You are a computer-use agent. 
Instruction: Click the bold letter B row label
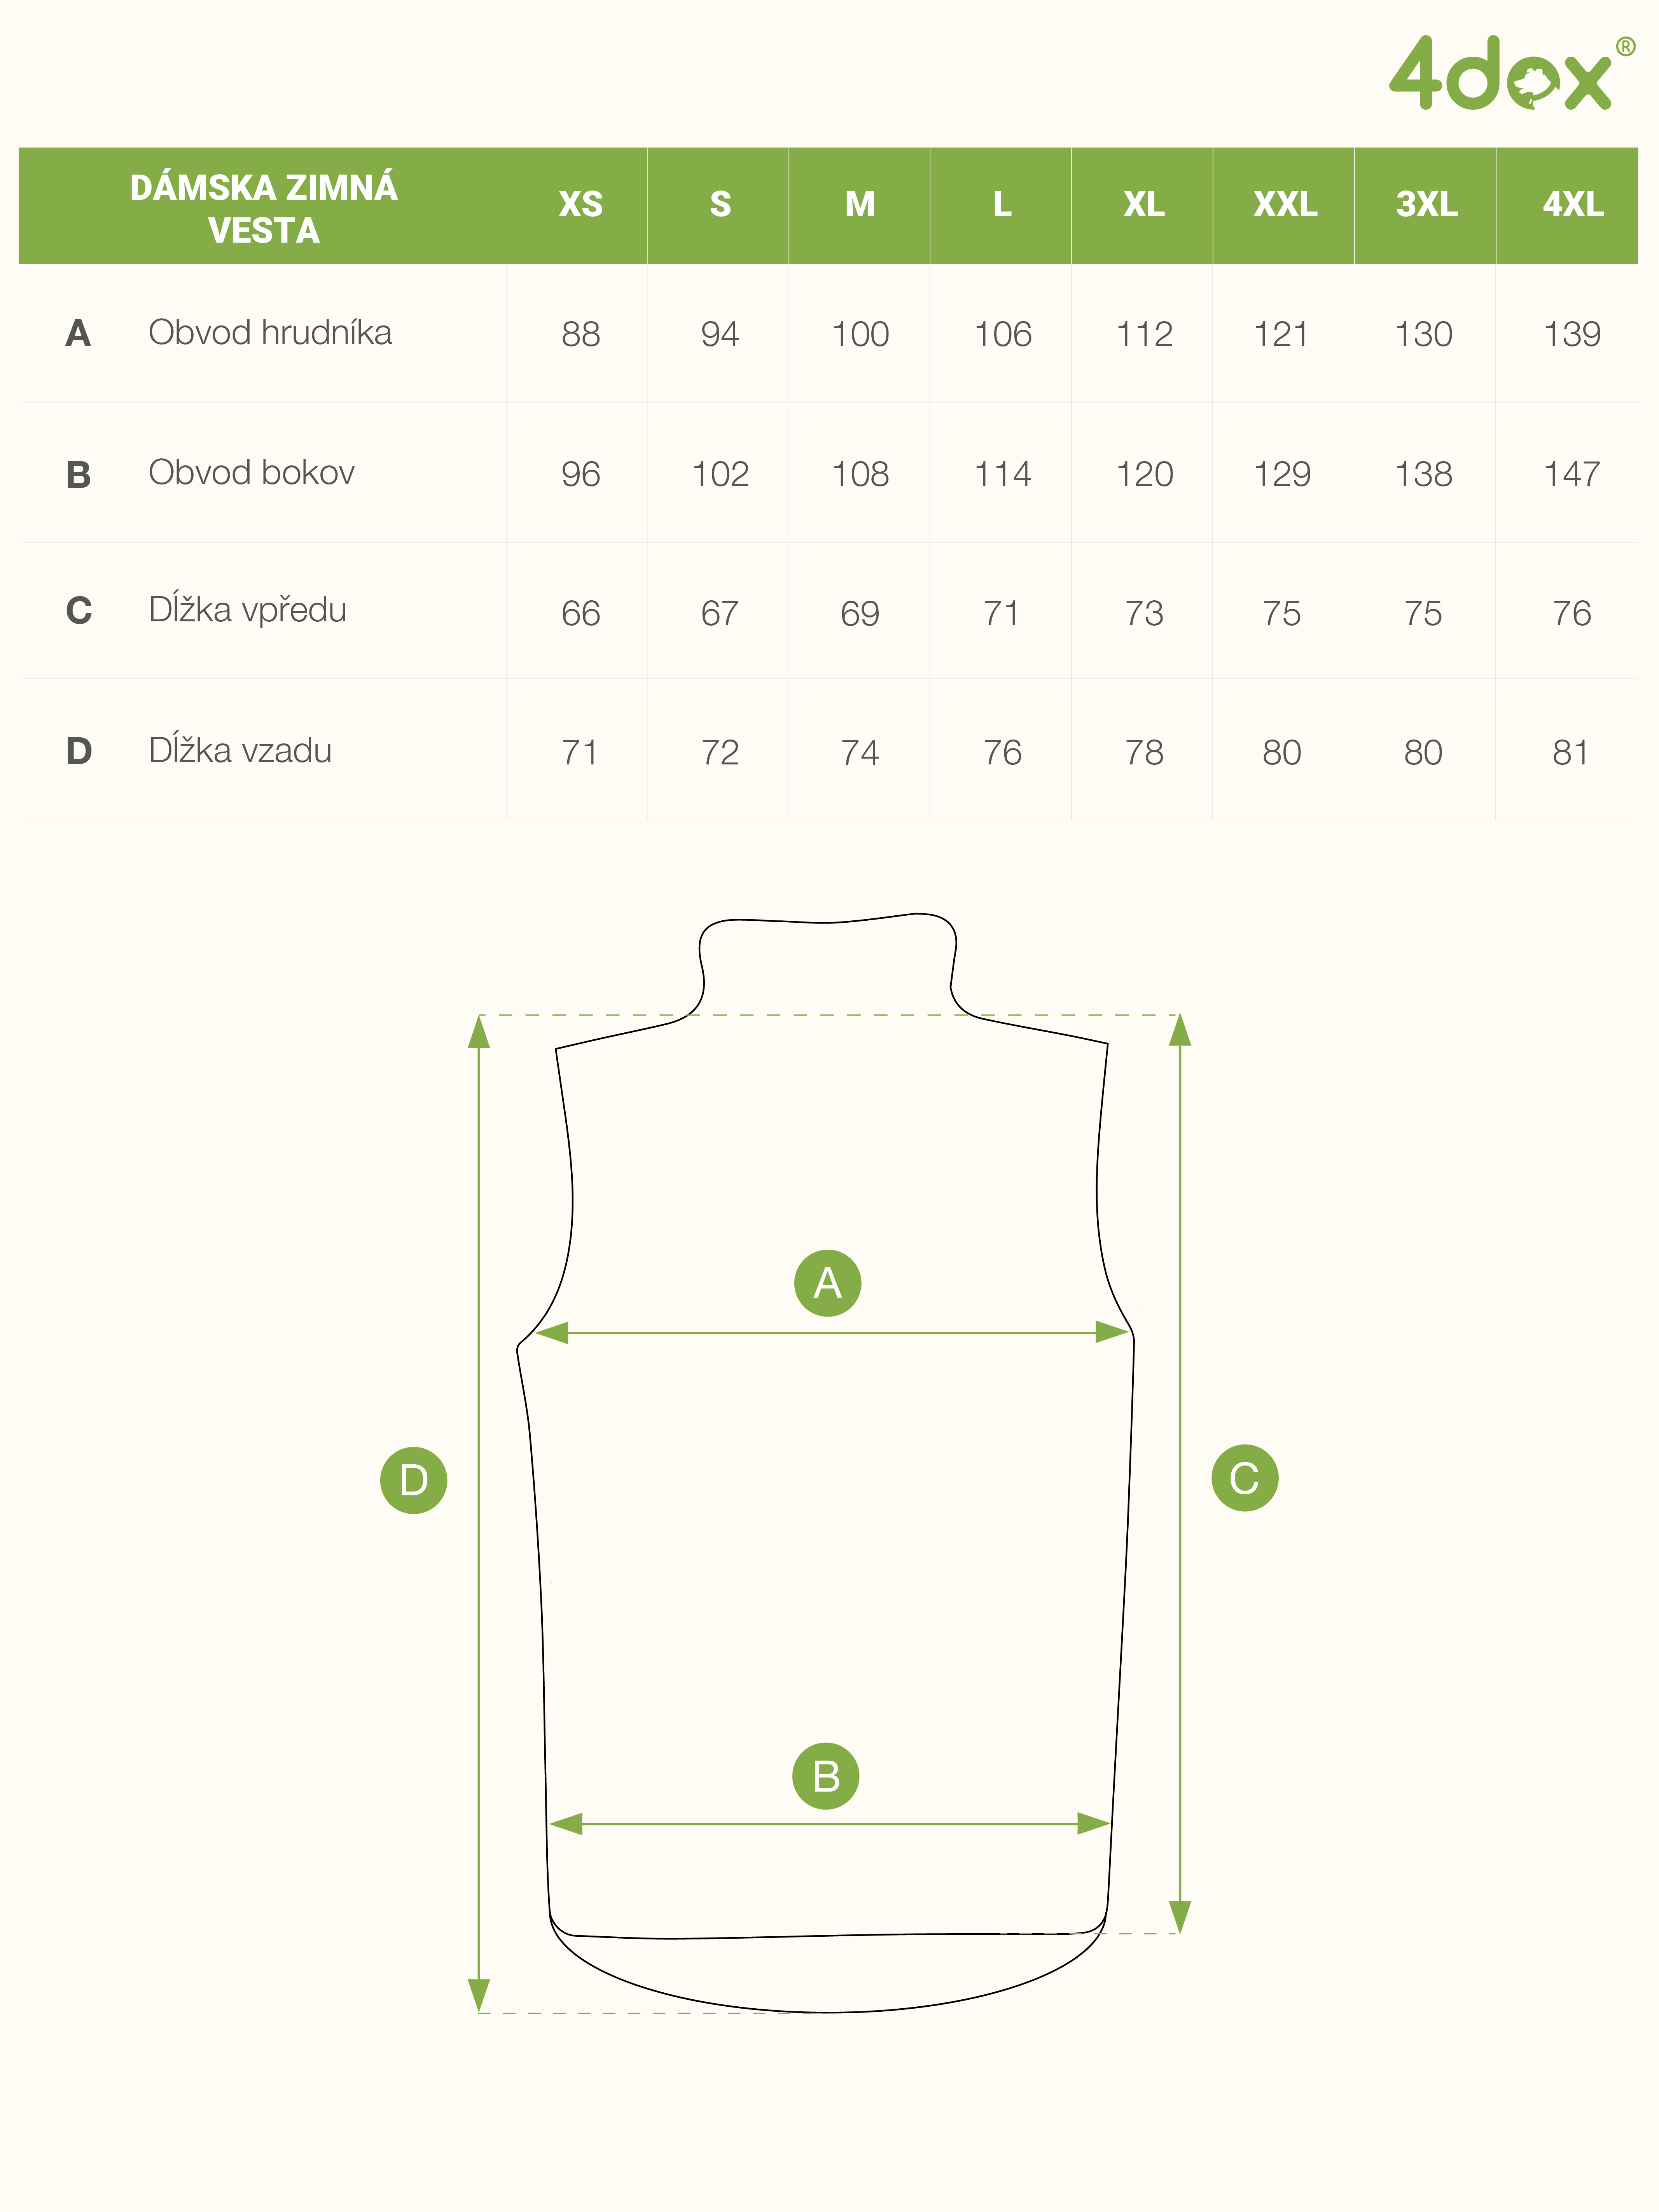78,474
